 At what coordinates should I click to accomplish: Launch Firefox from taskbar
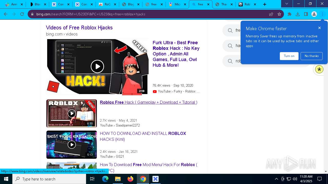(130, 179)
